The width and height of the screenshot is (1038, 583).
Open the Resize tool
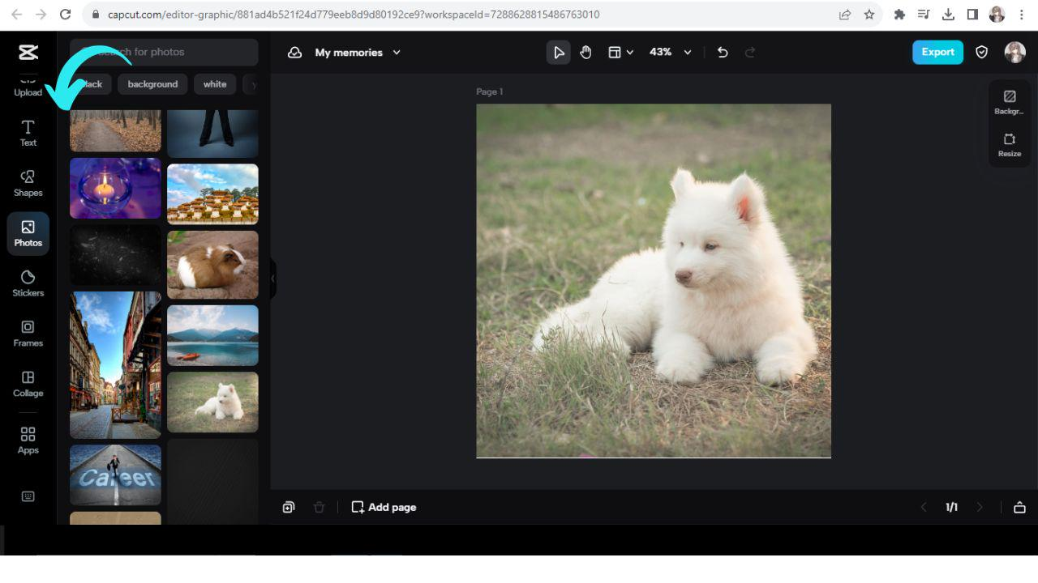[1009, 144]
